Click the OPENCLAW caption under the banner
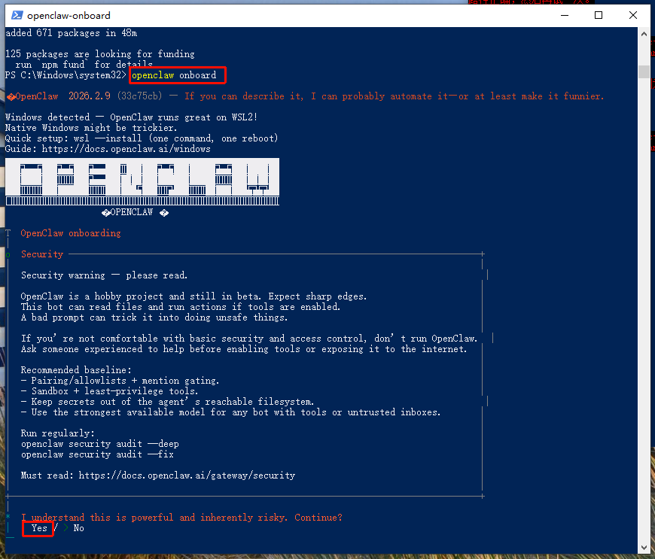Screen dimensions: 655x559 click(133, 211)
